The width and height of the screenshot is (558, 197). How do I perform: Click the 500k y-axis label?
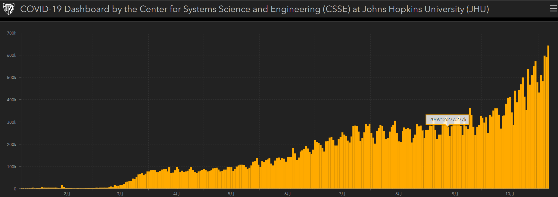(x=12, y=77)
